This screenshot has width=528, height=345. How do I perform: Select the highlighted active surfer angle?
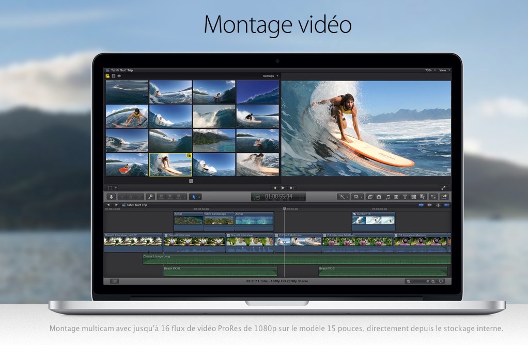(170, 165)
